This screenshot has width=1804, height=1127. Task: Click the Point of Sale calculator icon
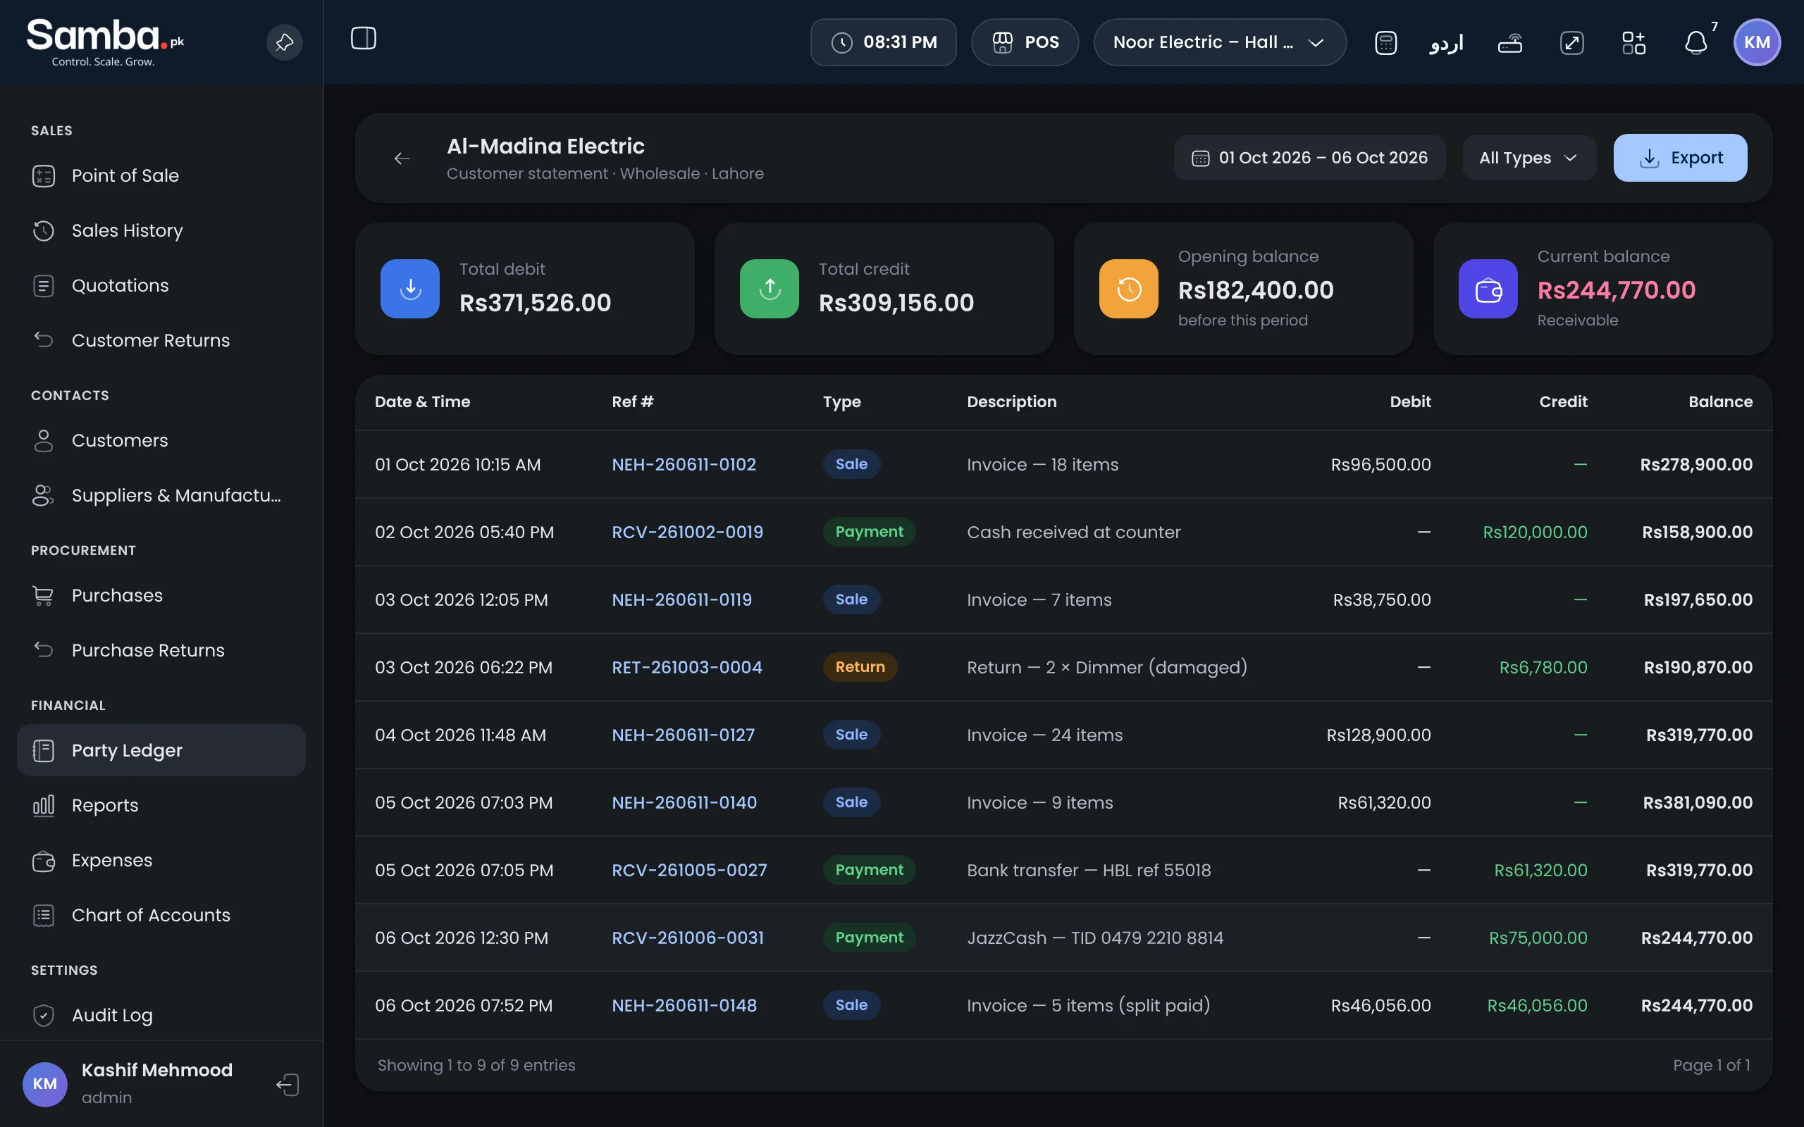43,176
